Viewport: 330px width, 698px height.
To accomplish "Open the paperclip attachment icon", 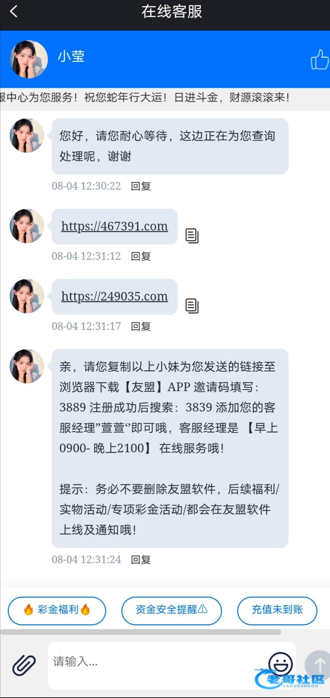I will point(24,665).
